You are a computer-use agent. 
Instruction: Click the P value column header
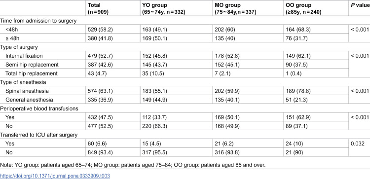(x=360, y=5)
